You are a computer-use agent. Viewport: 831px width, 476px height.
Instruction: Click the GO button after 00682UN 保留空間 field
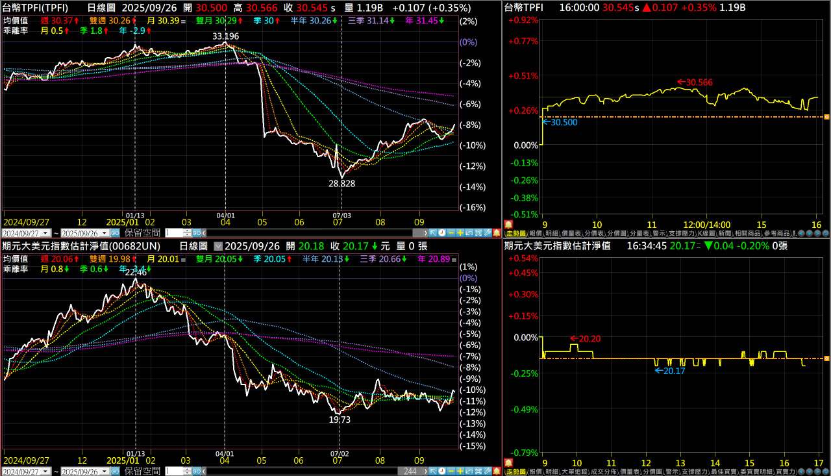pos(196,471)
